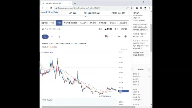Toggle the browser side panel icon
The image size is (192, 108).
point(141,8)
